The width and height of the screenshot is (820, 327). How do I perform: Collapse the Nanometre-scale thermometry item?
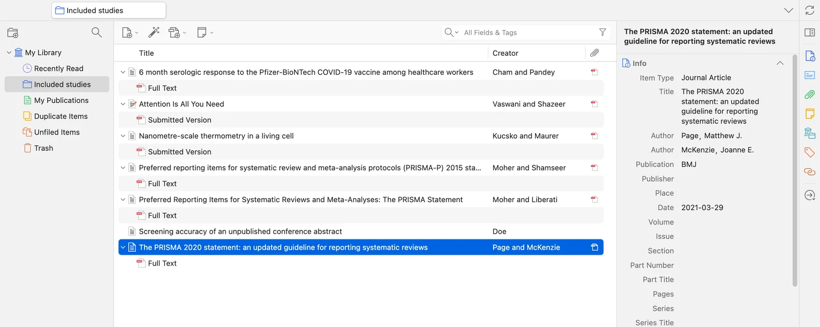pos(123,136)
